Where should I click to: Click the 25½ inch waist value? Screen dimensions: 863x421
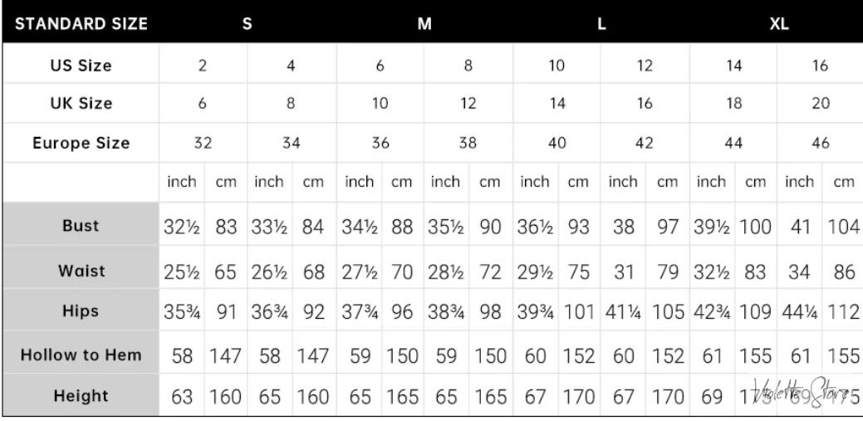tap(181, 269)
